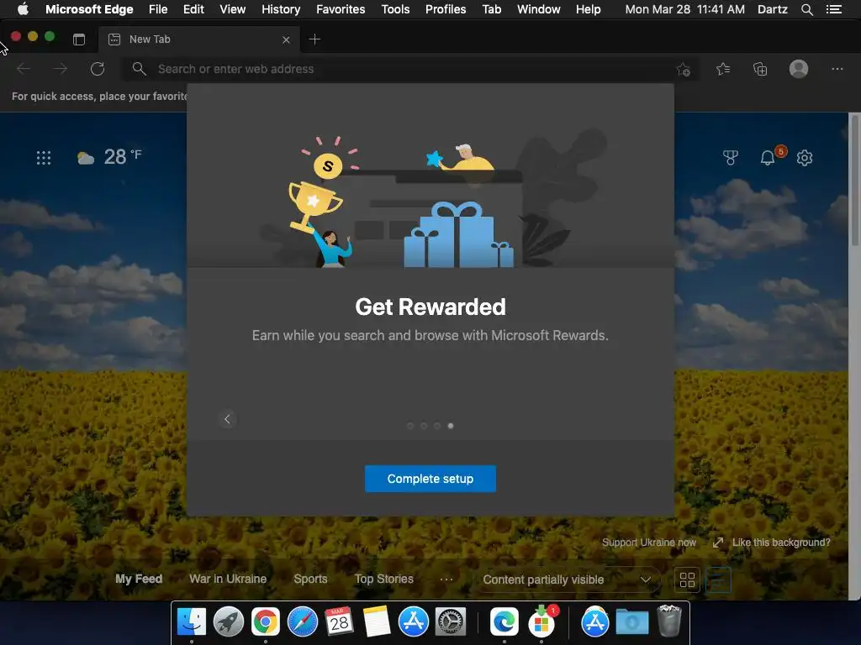Open Settings and more ellipsis menu

(x=837, y=69)
